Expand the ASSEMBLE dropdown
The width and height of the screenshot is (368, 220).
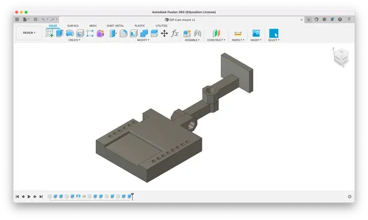pyautogui.click(x=192, y=40)
